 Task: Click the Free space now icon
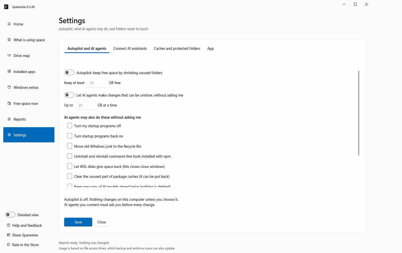9,103
